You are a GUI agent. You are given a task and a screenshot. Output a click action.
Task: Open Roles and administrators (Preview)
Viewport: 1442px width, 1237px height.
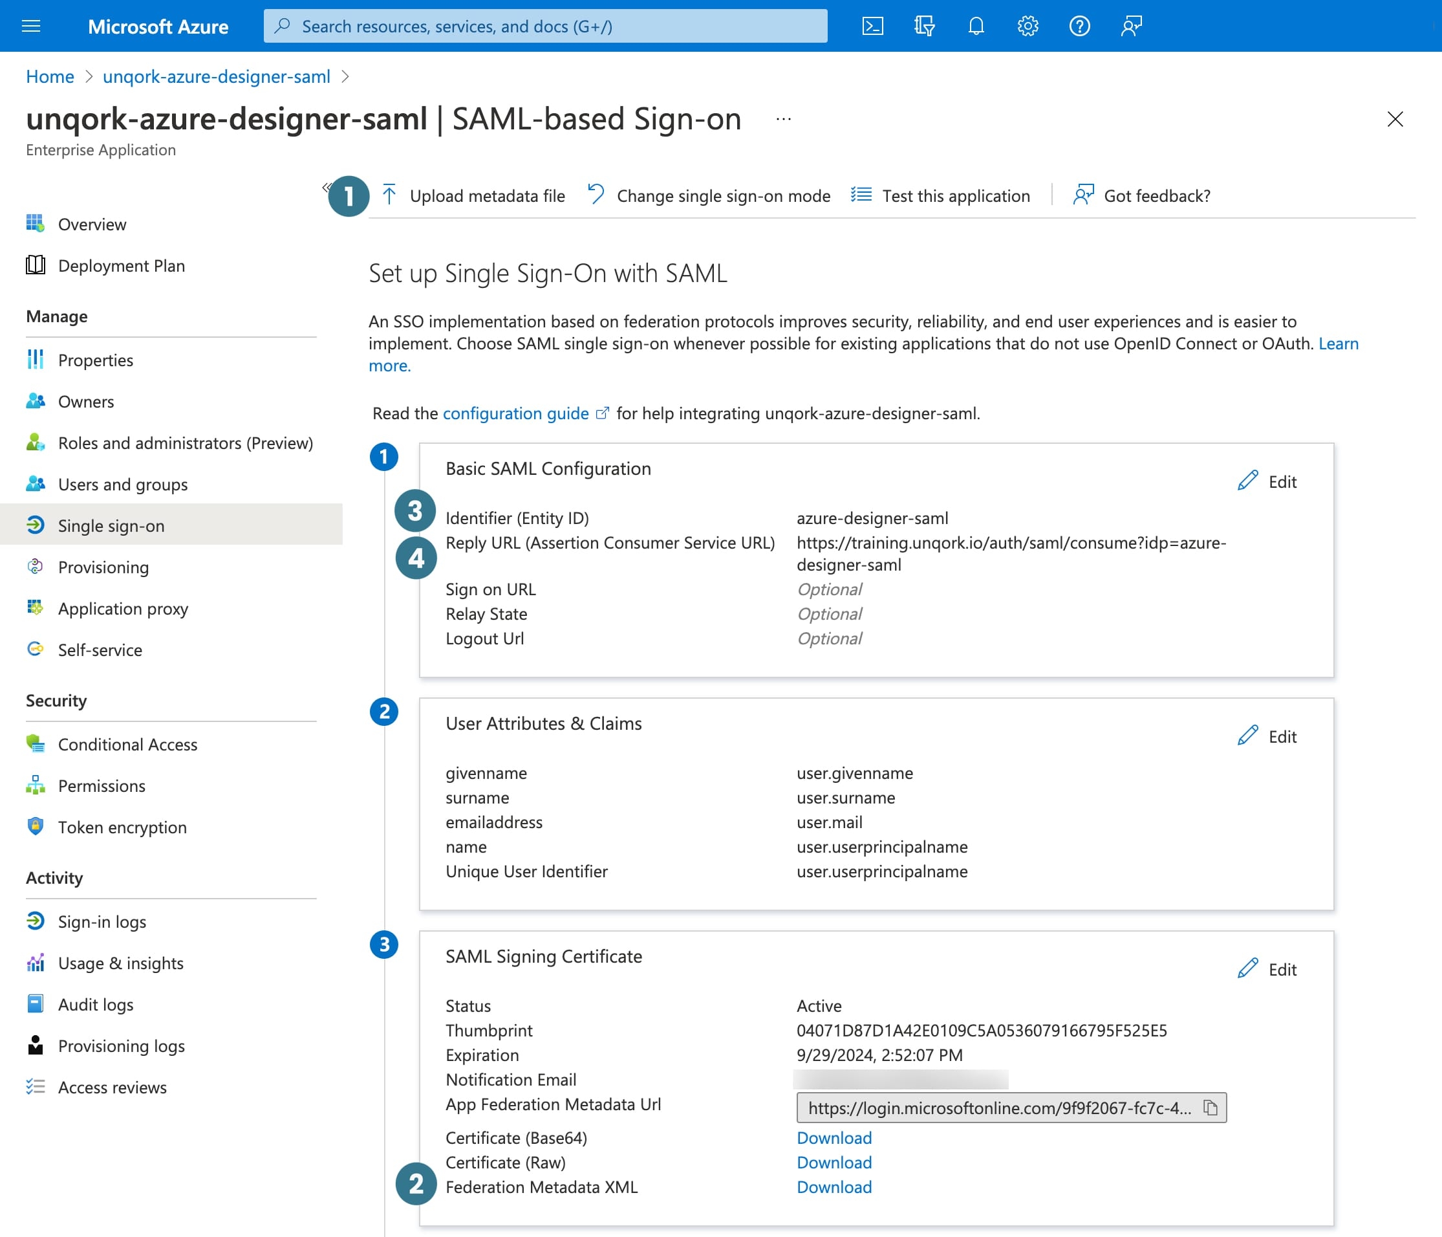tap(185, 443)
